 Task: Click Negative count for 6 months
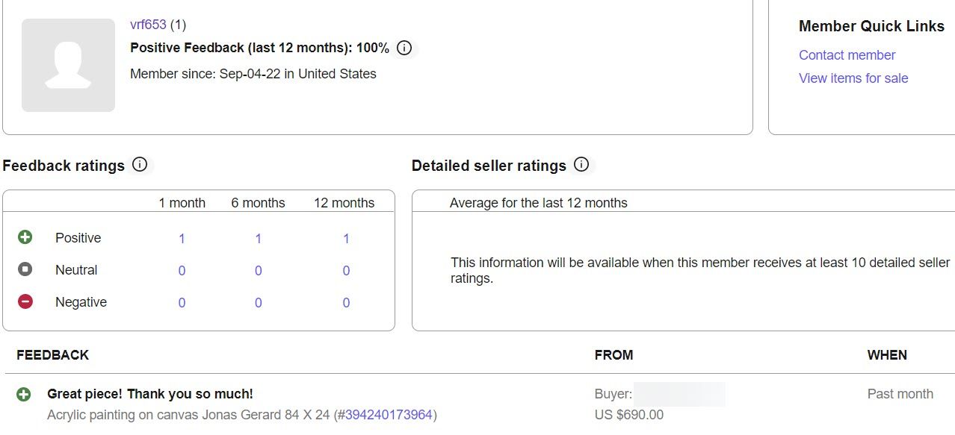tap(259, 303)
